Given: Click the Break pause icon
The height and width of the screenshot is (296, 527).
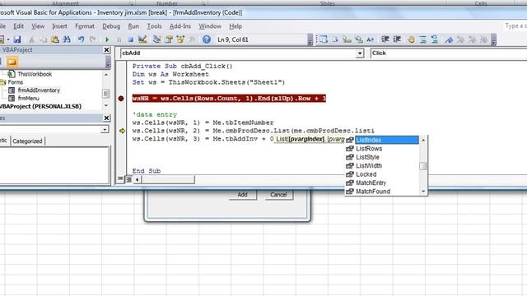Looking at the screenshot, I should click(x=119, y=39).
